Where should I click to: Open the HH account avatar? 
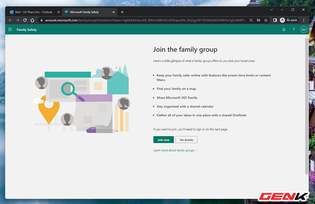tap(304, 30)
